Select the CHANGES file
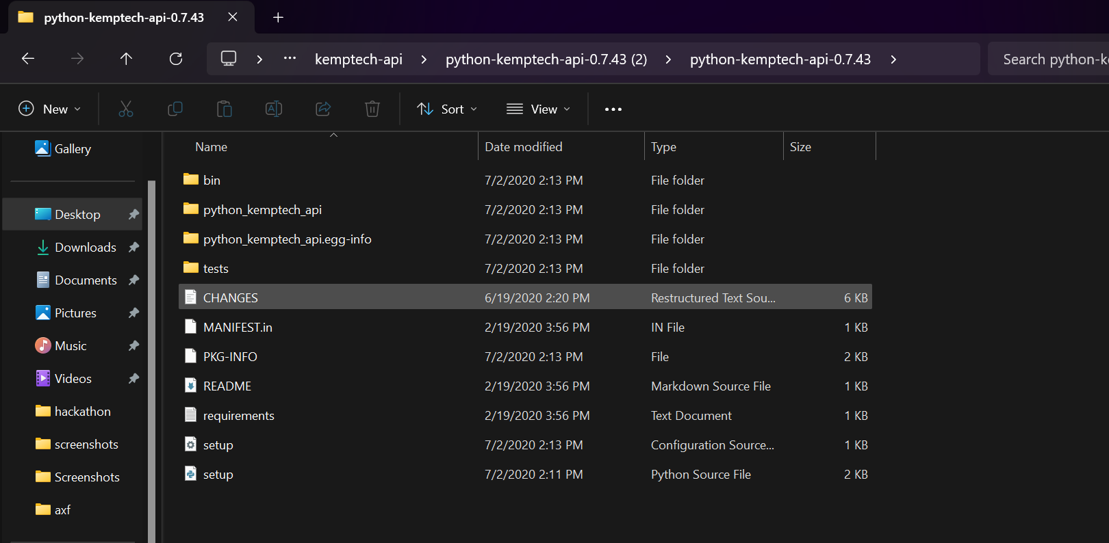 pos(525,298)
